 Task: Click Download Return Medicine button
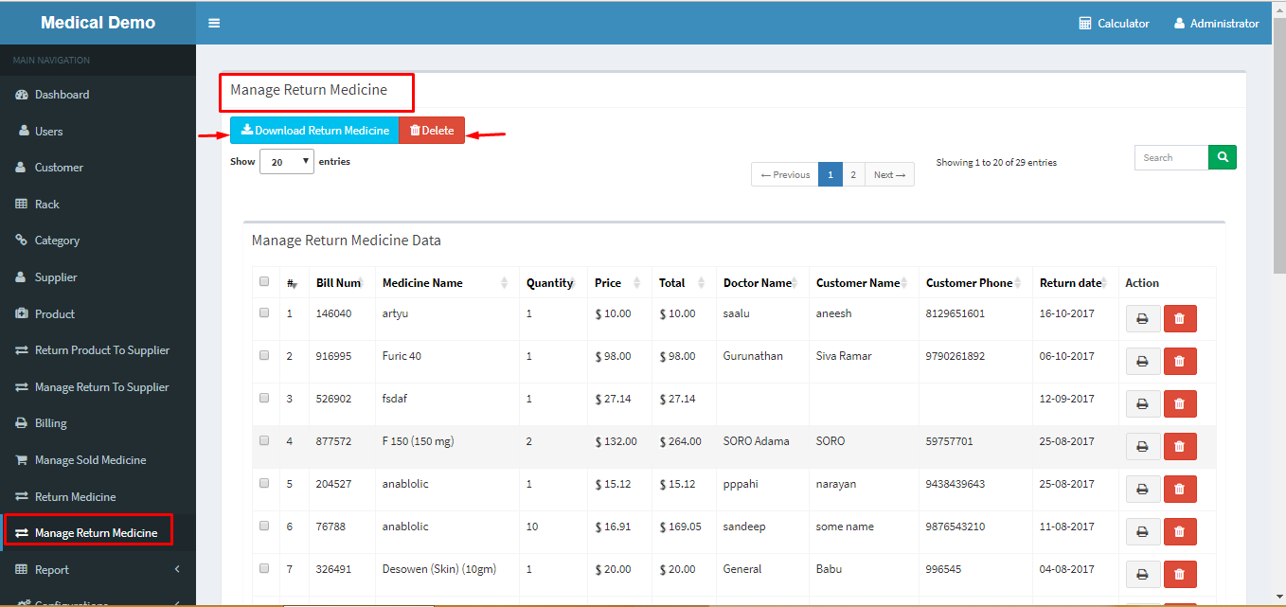tap(314, 131)
